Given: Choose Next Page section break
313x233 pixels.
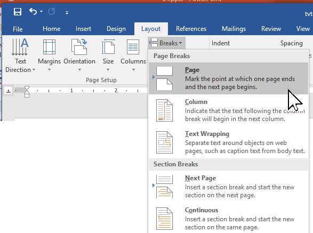Looking at the screenshot, I should [228, 187].
